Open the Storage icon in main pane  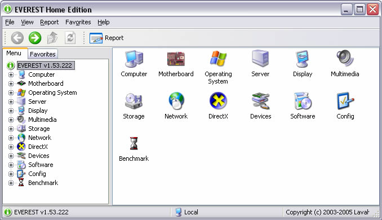pyautogui.click(x=134, y=101)
